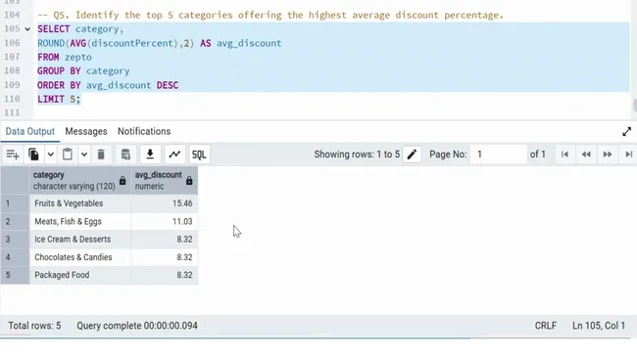
Task: Collapse code fold at line 105
Action: tap(27, 29)
